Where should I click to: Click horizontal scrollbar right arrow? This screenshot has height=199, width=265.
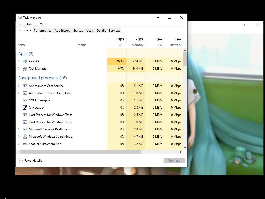pos(181,152)
